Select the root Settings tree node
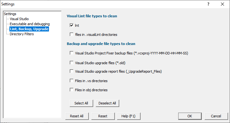The image size is (230, 123). click(x=10, y=14)
